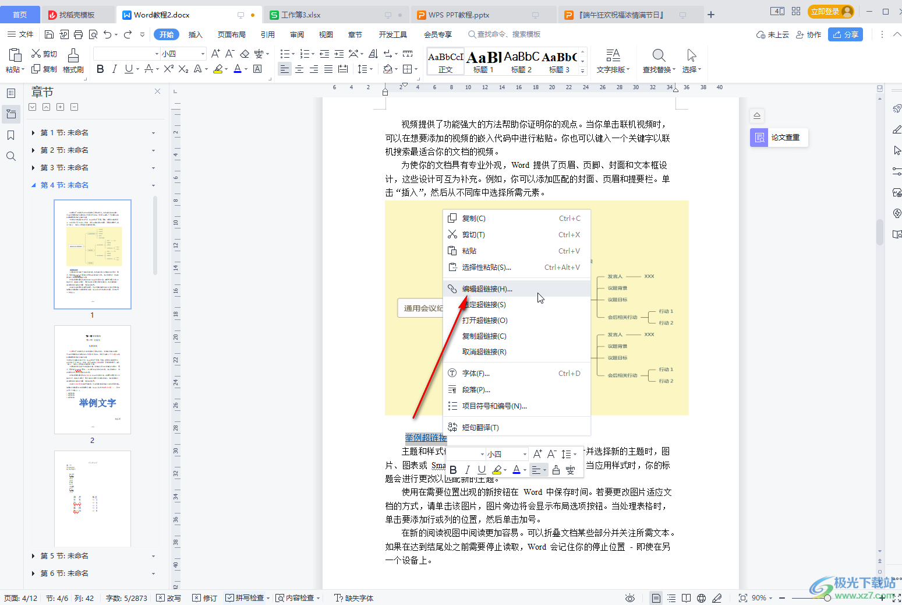Apply superscript X² formatting
The image size is (902, 605).
pos(169,69)
